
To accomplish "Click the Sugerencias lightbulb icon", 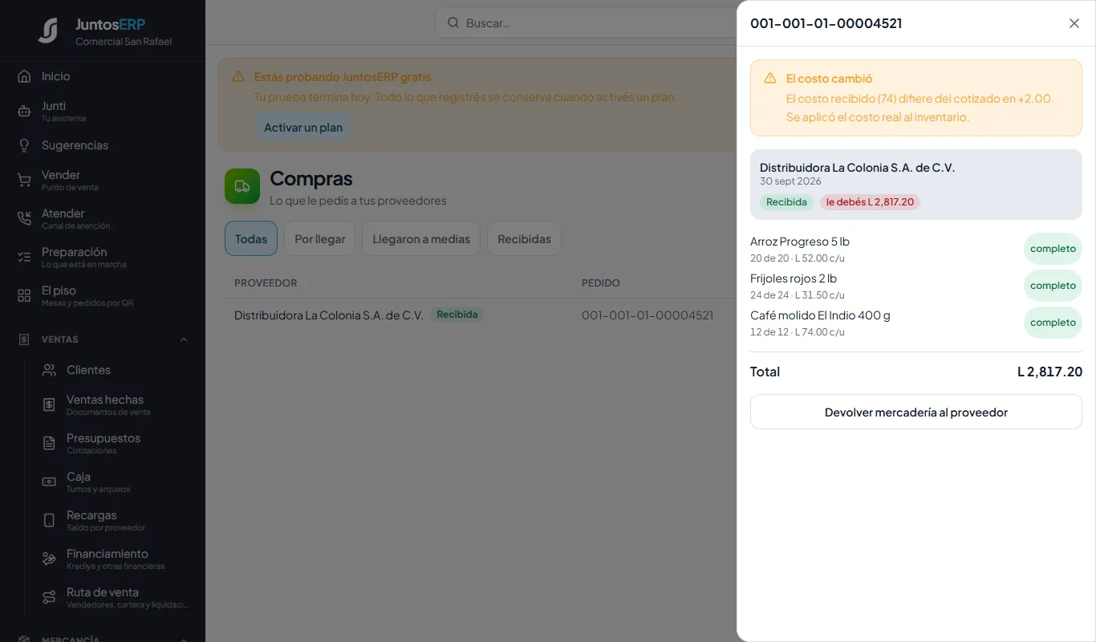I will coord(24,145).
